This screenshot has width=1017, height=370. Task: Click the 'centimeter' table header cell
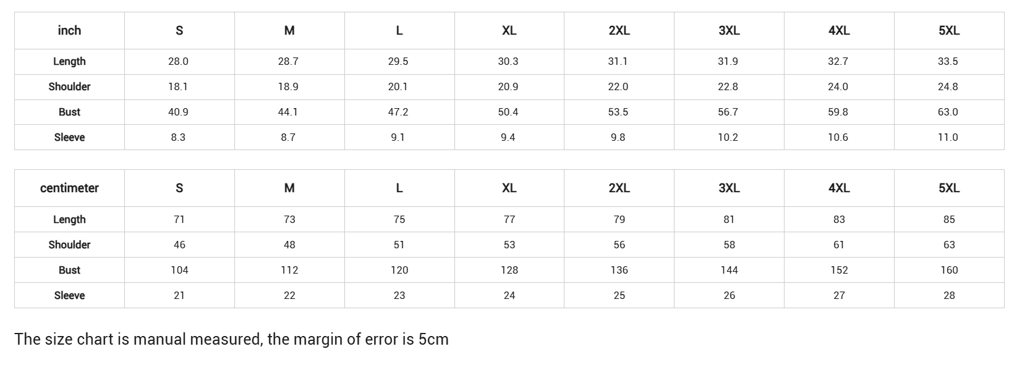(69, 188)
